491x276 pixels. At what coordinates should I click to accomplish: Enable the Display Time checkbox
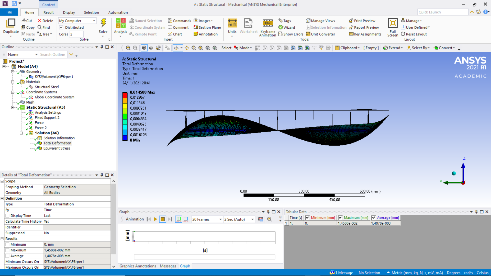(7, 216)
